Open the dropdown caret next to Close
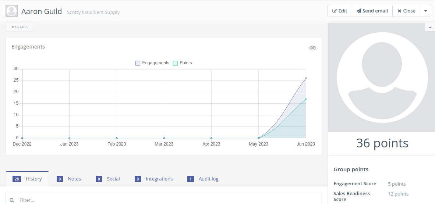Image resolution: width=435 pixels, height=204 pixels. [x=425, y=11]
